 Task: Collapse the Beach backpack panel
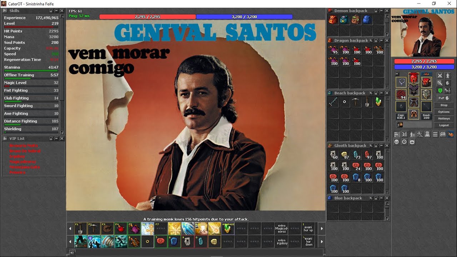[381, 93]
